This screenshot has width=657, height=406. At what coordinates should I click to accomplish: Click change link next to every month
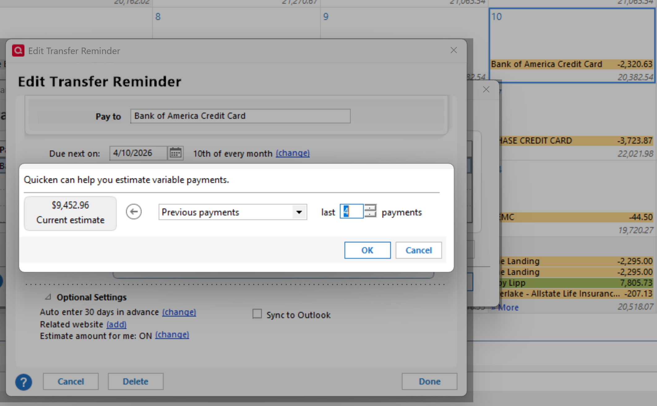293,153
